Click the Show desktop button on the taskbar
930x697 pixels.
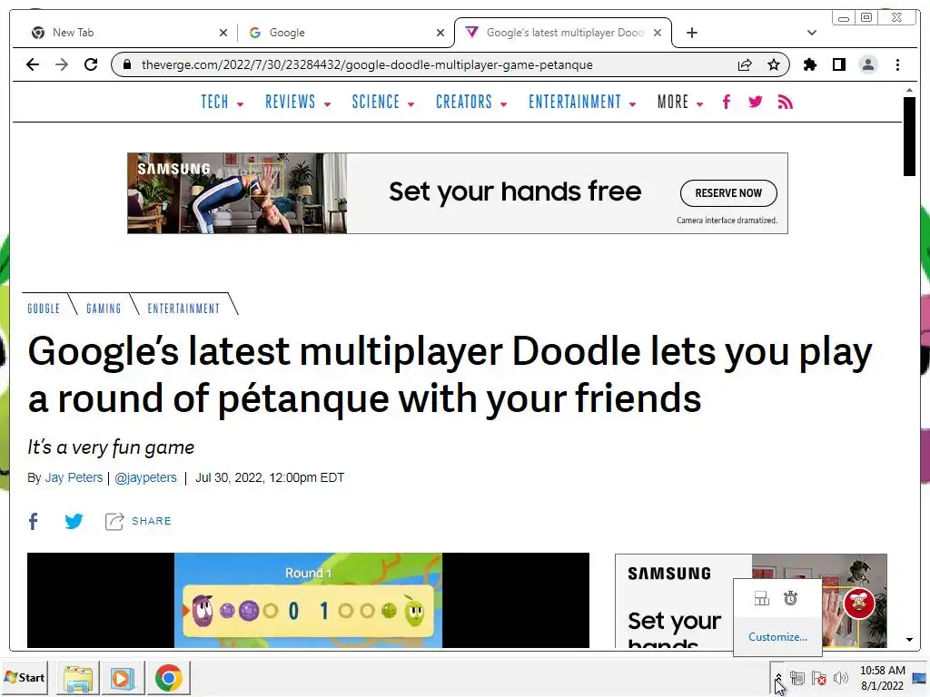tap(921, 678)
